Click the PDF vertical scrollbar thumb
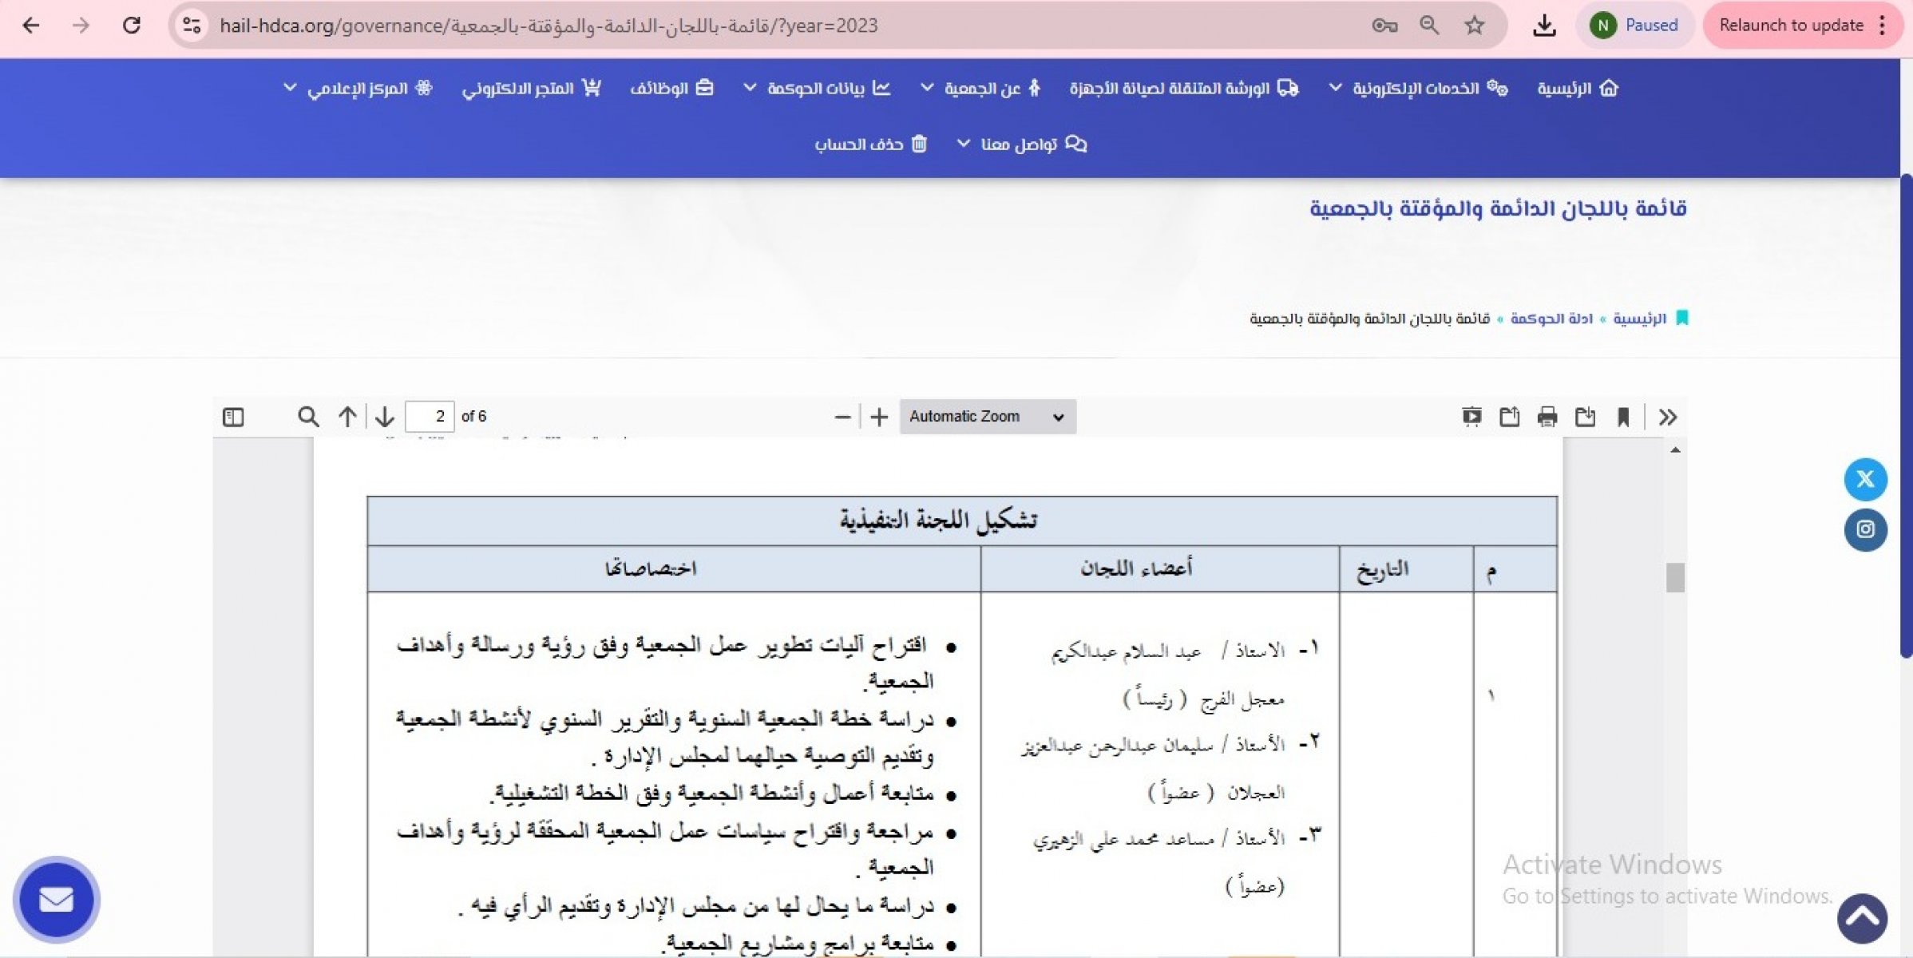 [1675, 578]
